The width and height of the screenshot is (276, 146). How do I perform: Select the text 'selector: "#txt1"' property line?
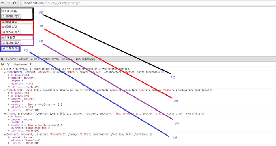tap(22, 83)
